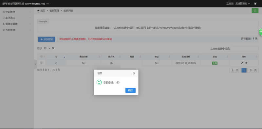Click the 2018-02-02 09:46:05 date cell
262x129 pixels.
[186, 63]
